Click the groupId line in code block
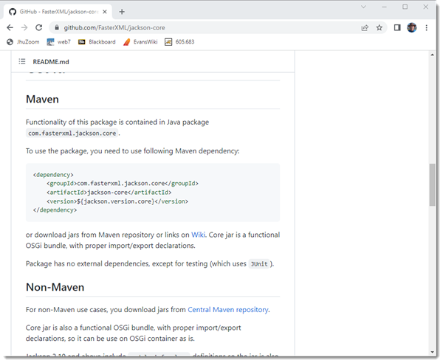 (123, 184)
